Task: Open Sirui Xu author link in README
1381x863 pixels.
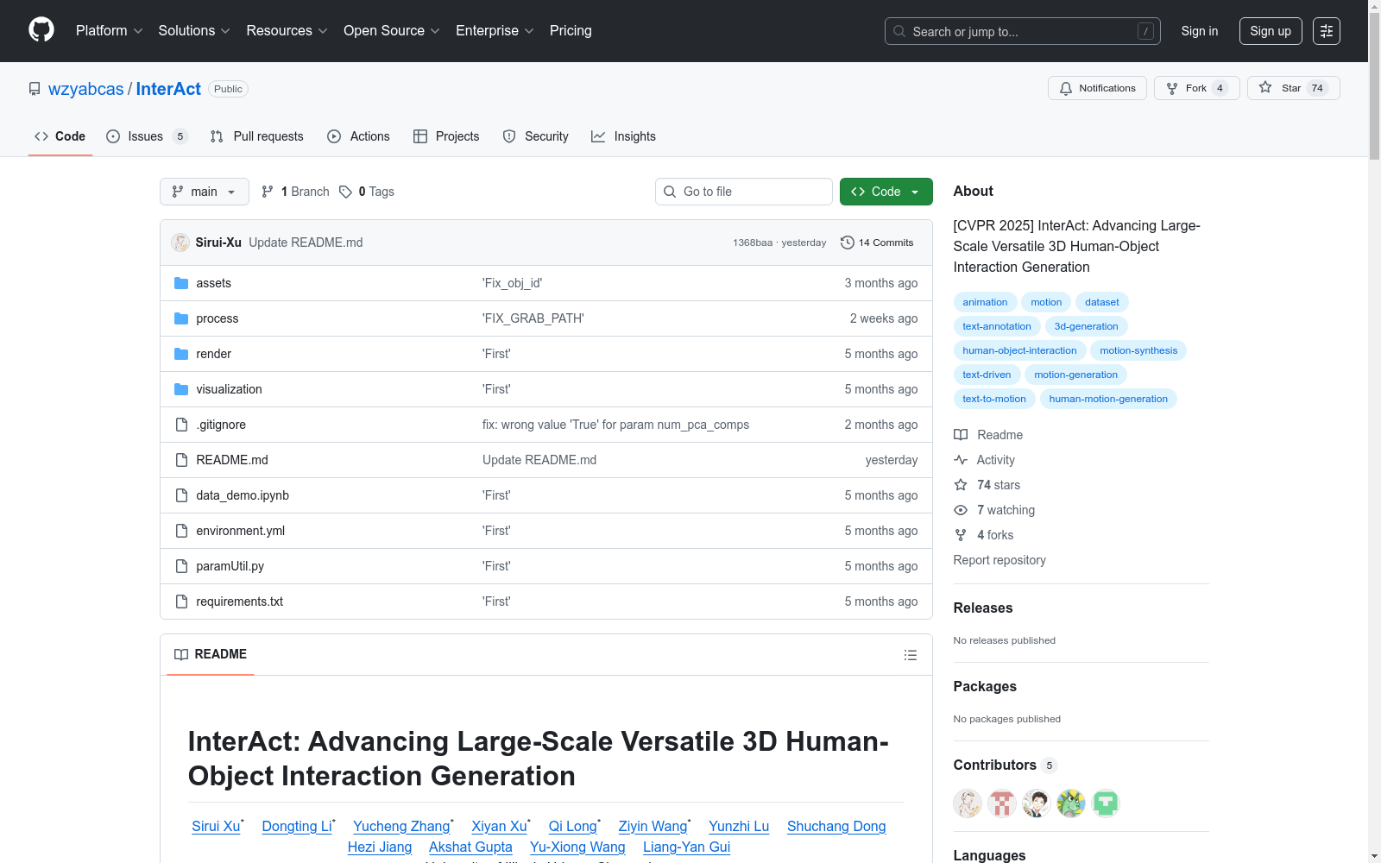Action: (216, 826)
